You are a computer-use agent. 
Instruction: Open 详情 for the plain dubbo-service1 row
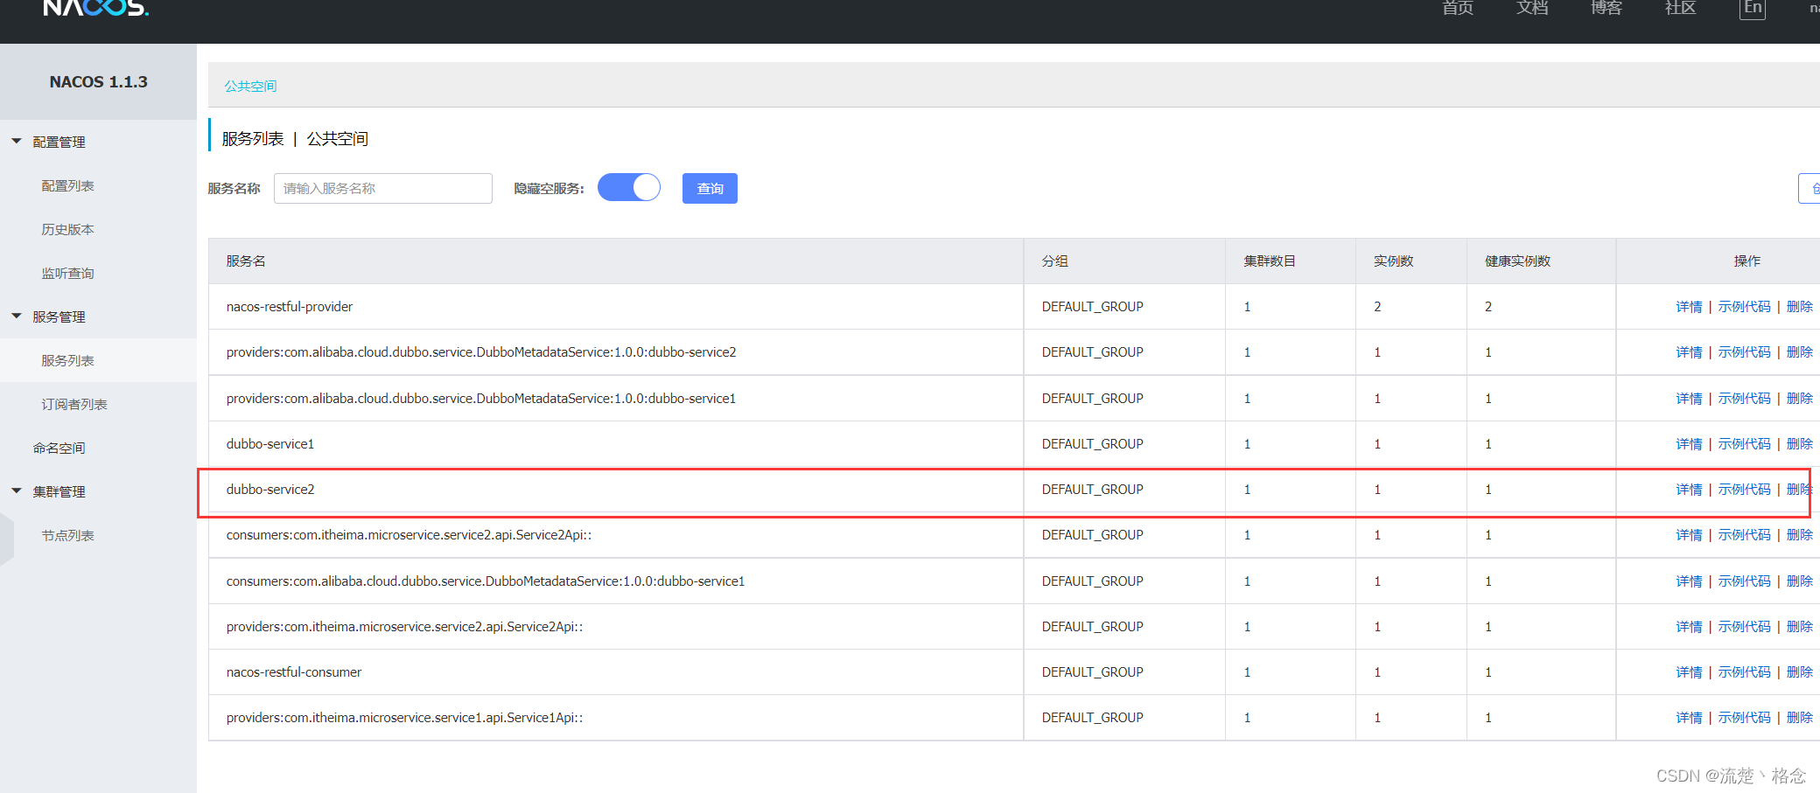[x=1689, y=444]
